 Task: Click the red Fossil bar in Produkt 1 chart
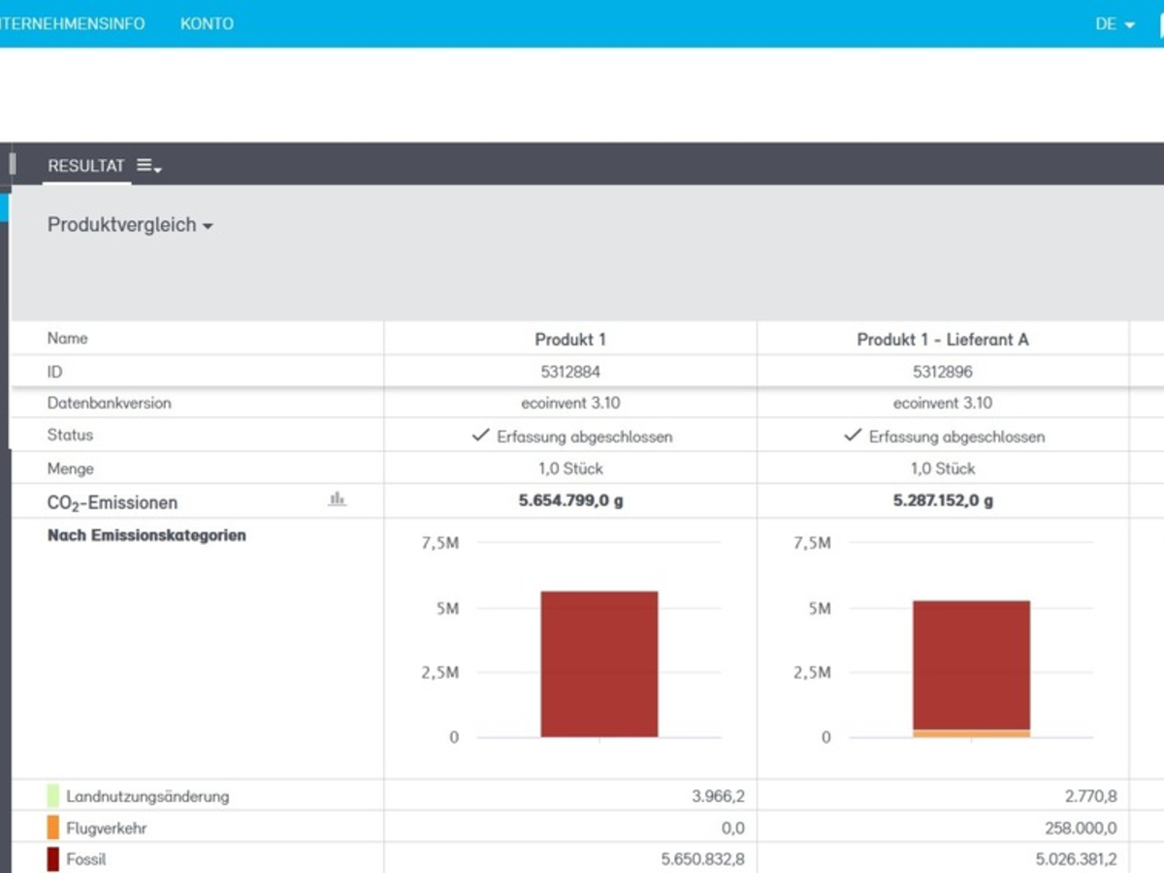tap(599, 663)
